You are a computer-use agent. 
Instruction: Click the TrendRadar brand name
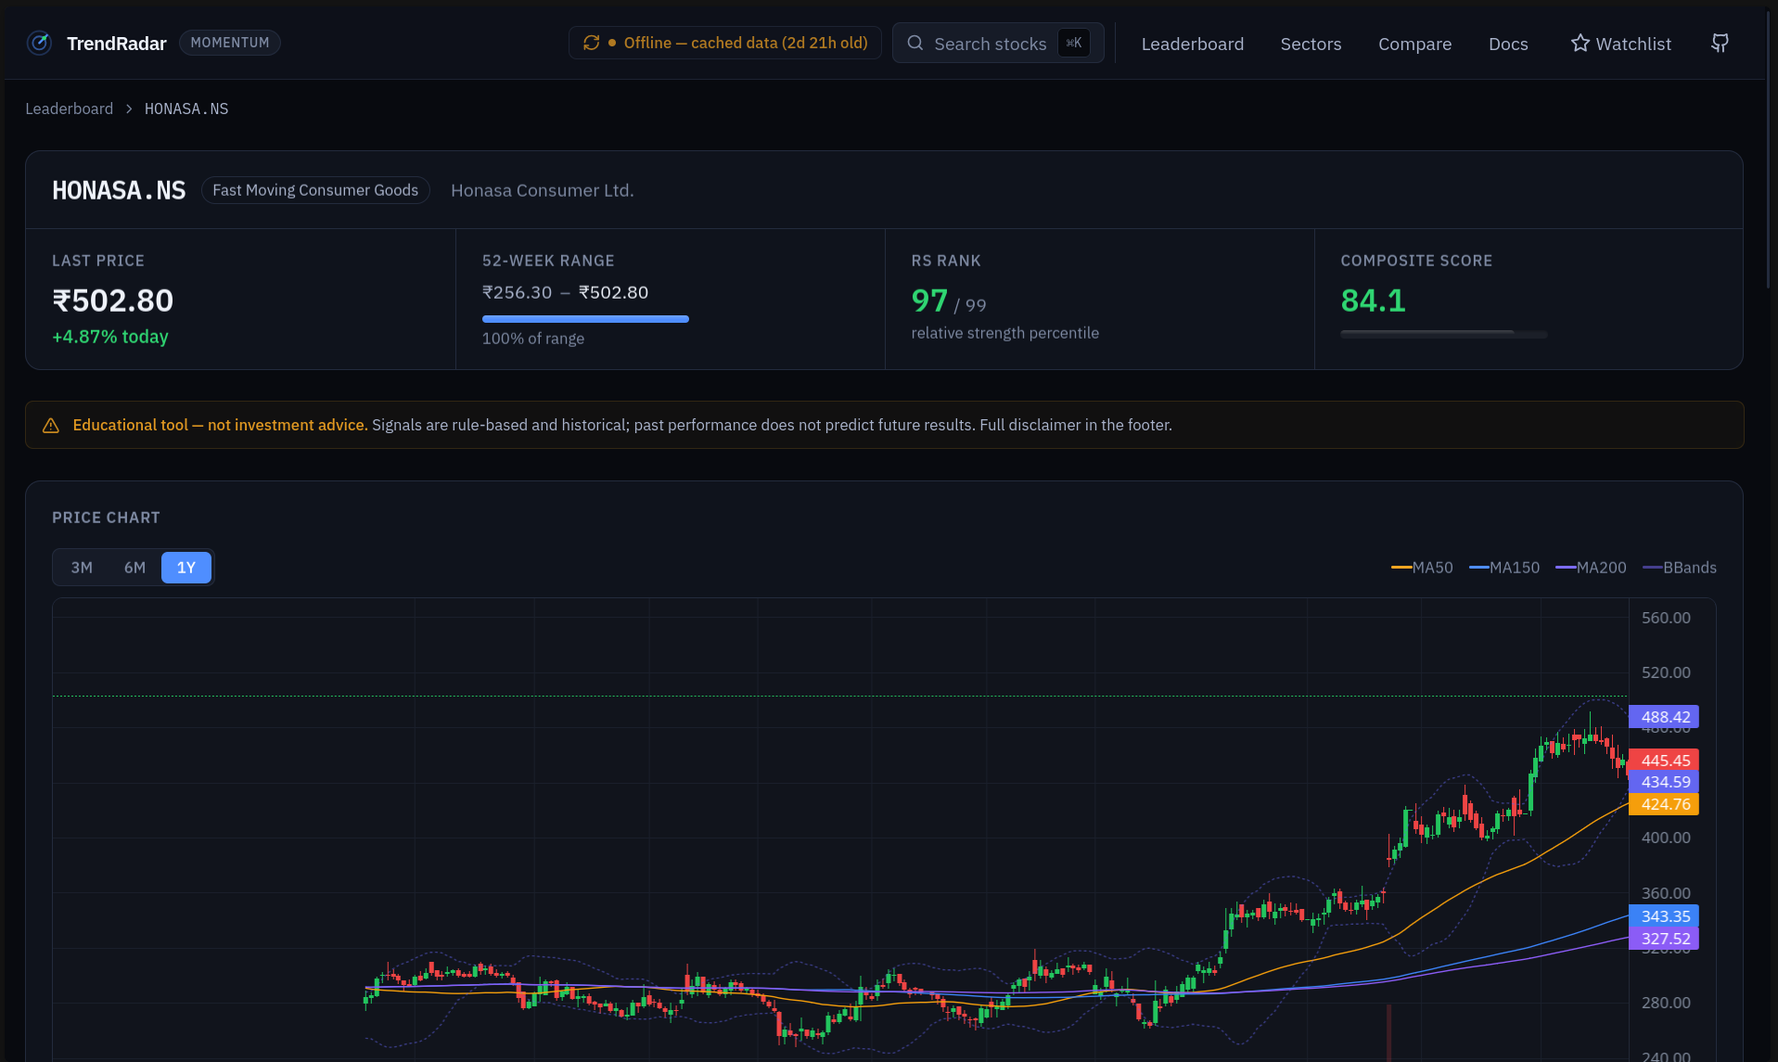(x=117, y=44)
